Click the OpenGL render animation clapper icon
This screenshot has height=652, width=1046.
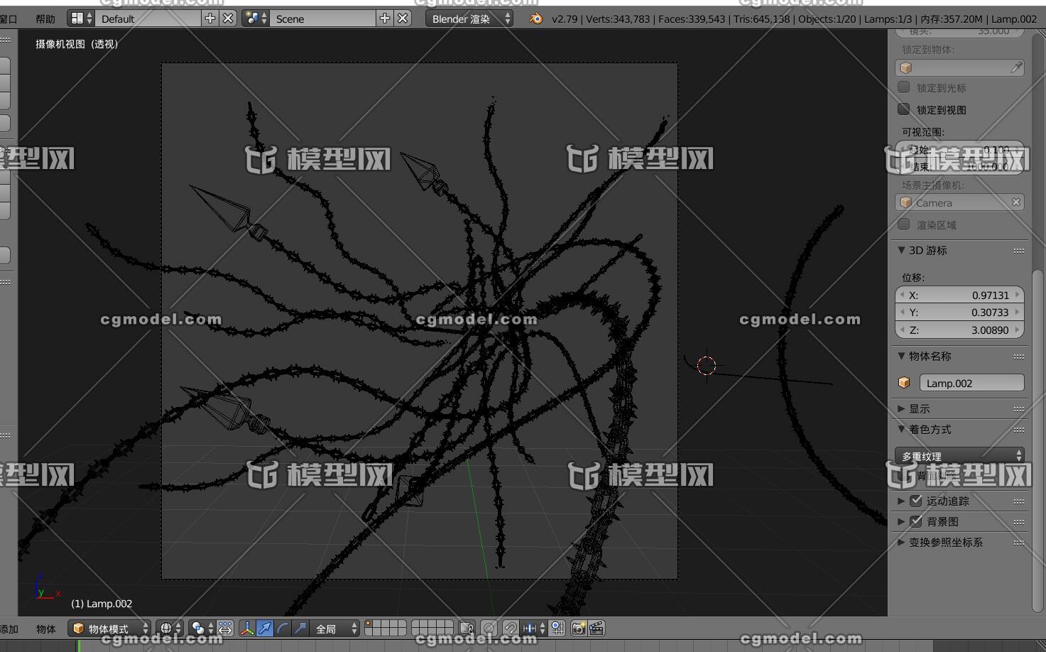tap(596, 629)
